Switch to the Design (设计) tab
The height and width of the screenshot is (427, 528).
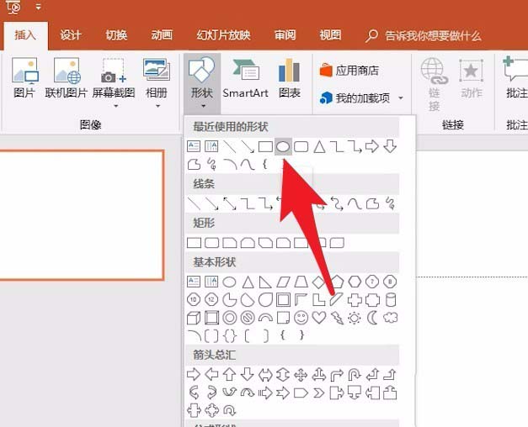point(71,35)
